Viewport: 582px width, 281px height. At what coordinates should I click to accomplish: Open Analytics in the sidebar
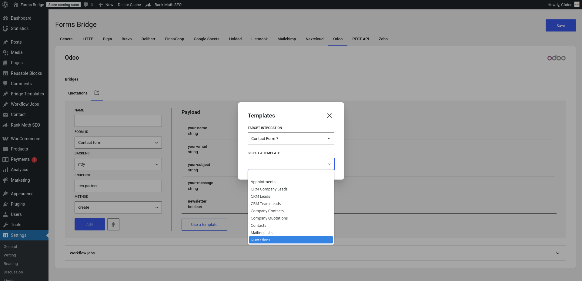click(x=24, y=170)
